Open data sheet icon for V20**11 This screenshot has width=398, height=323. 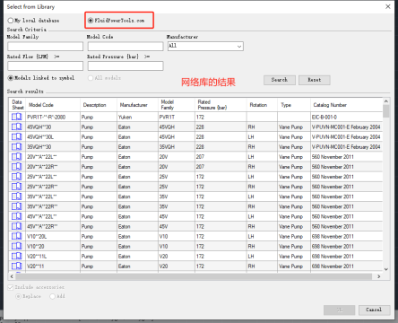[17, 266]
